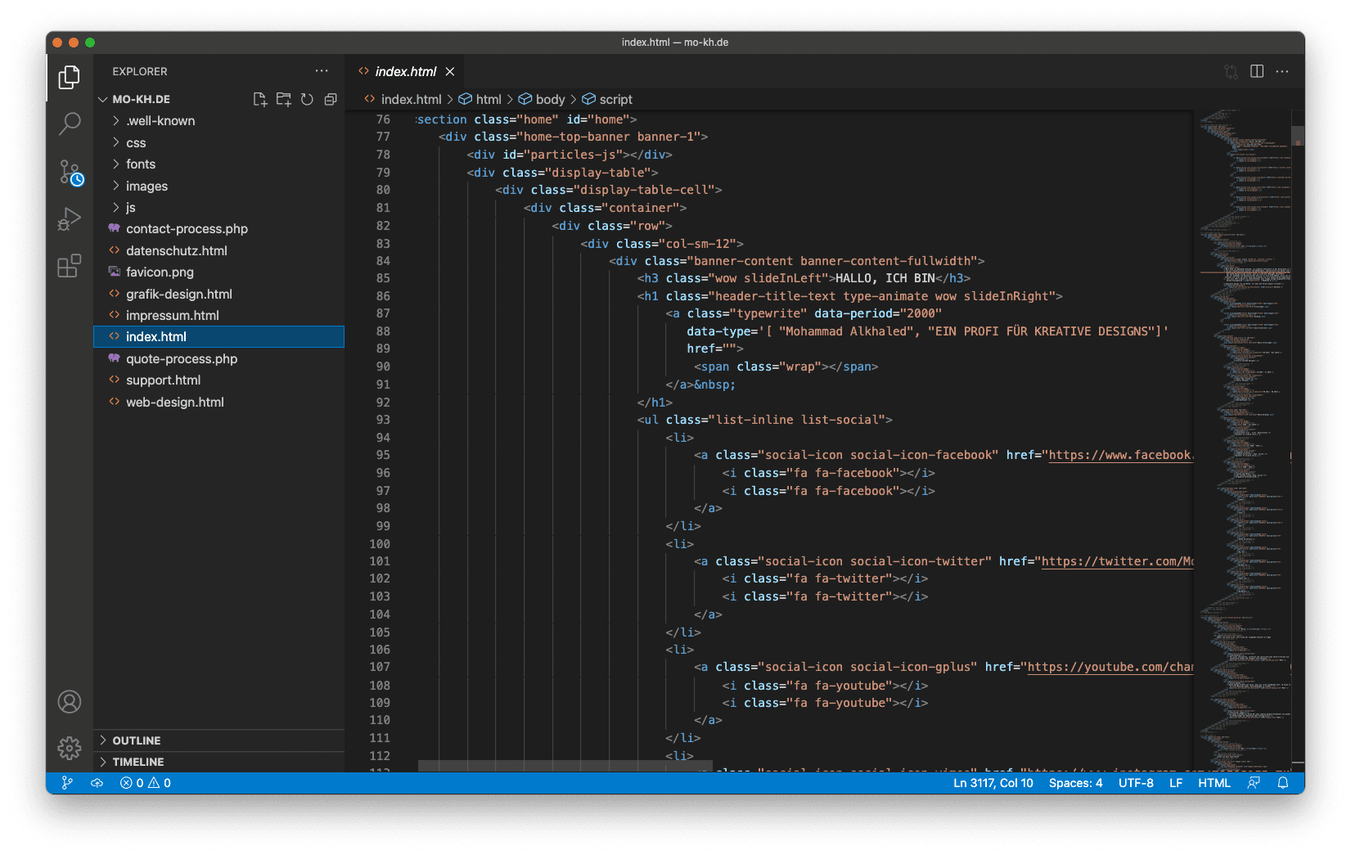Open the youtube.com href link on line 107
Image resolution: width=1351 pixels, height=855 pixels.
tap(1110, 668)
